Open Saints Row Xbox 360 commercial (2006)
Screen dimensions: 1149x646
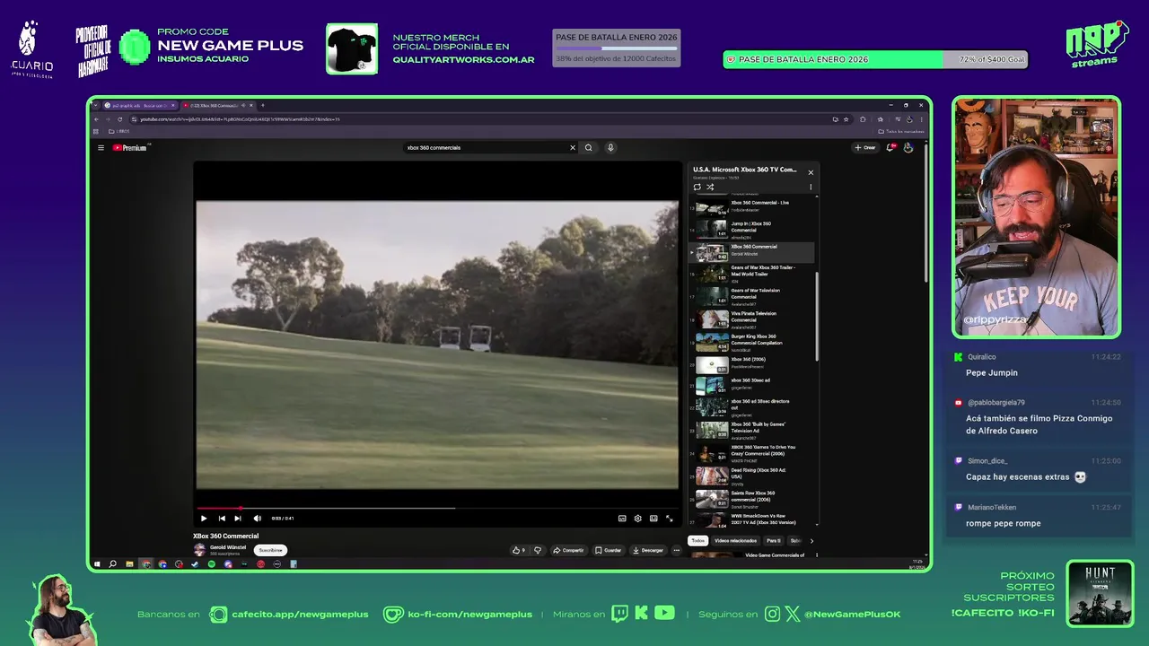click(x=751, y=498)
